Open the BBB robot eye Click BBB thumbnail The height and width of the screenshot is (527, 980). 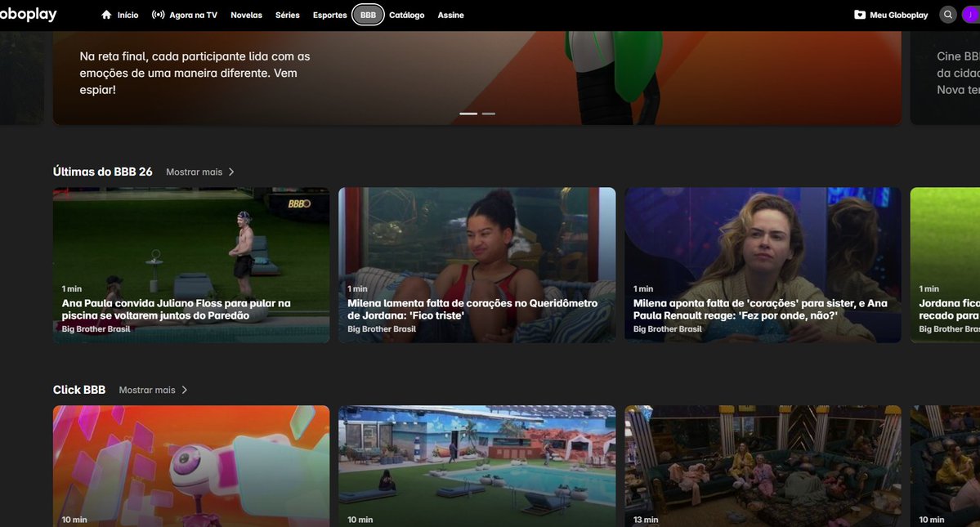pos(191,466)
